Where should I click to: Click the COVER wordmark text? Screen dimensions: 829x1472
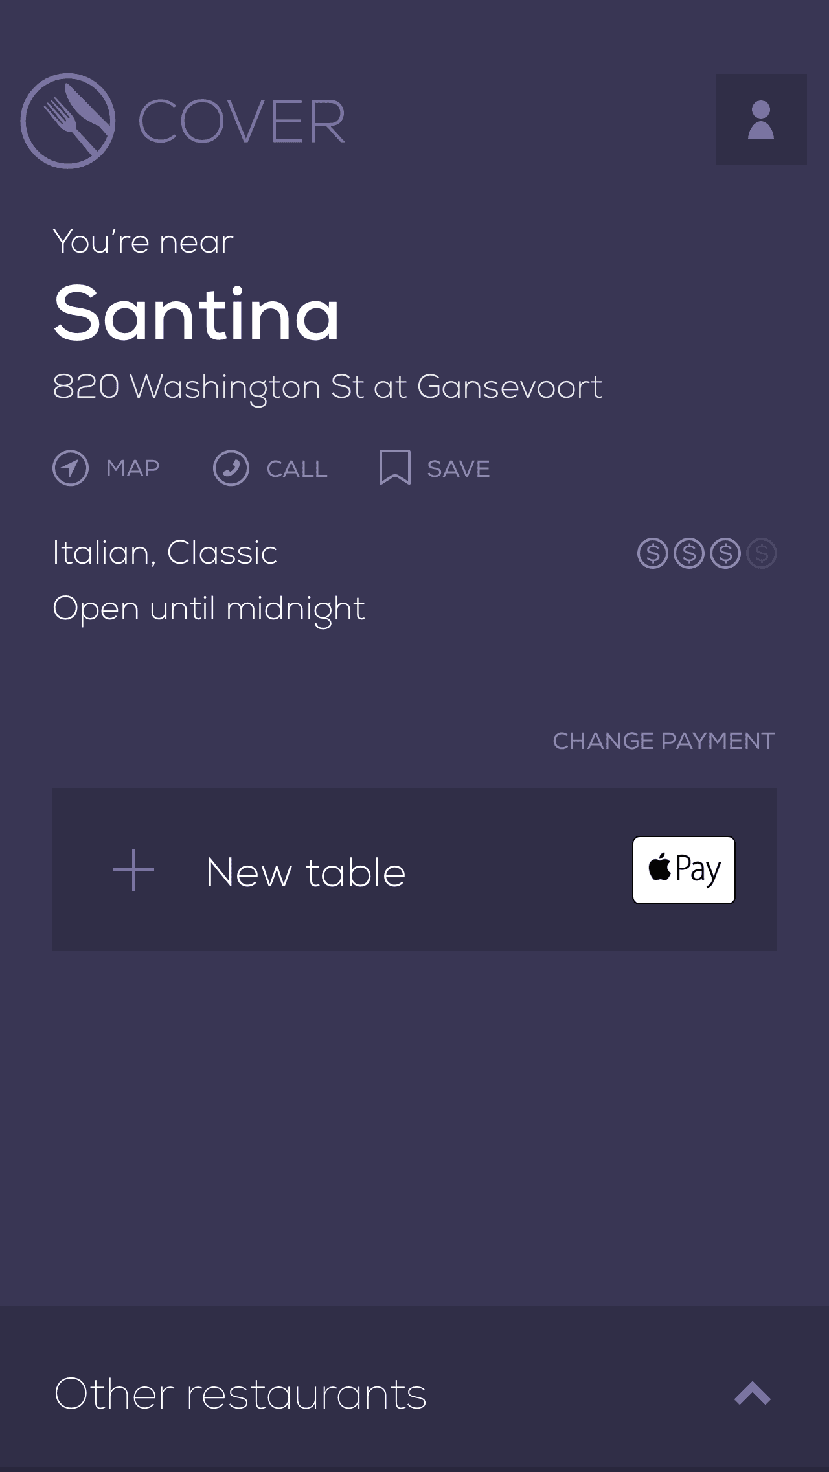click(241, 122)
